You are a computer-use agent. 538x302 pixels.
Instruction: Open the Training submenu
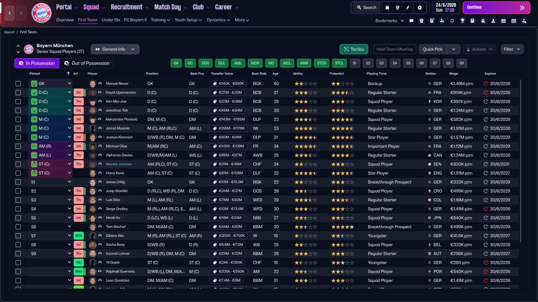click(160, 20)
